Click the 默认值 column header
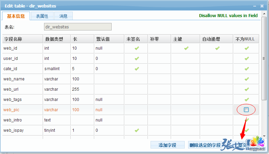Viewport: 269px width, 154px height. point(109,39)
